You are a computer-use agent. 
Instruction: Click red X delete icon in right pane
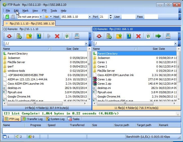139,36
